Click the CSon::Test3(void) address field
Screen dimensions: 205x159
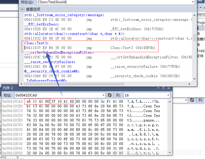(115, 2)
